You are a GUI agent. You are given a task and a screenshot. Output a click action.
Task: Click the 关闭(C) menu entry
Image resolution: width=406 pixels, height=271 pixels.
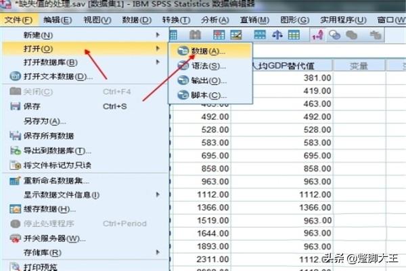point(85,91)
